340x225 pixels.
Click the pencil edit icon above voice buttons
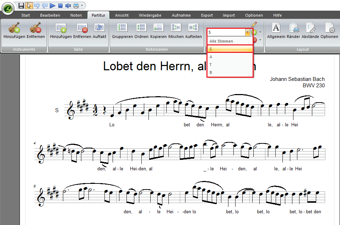click(254, 24)
